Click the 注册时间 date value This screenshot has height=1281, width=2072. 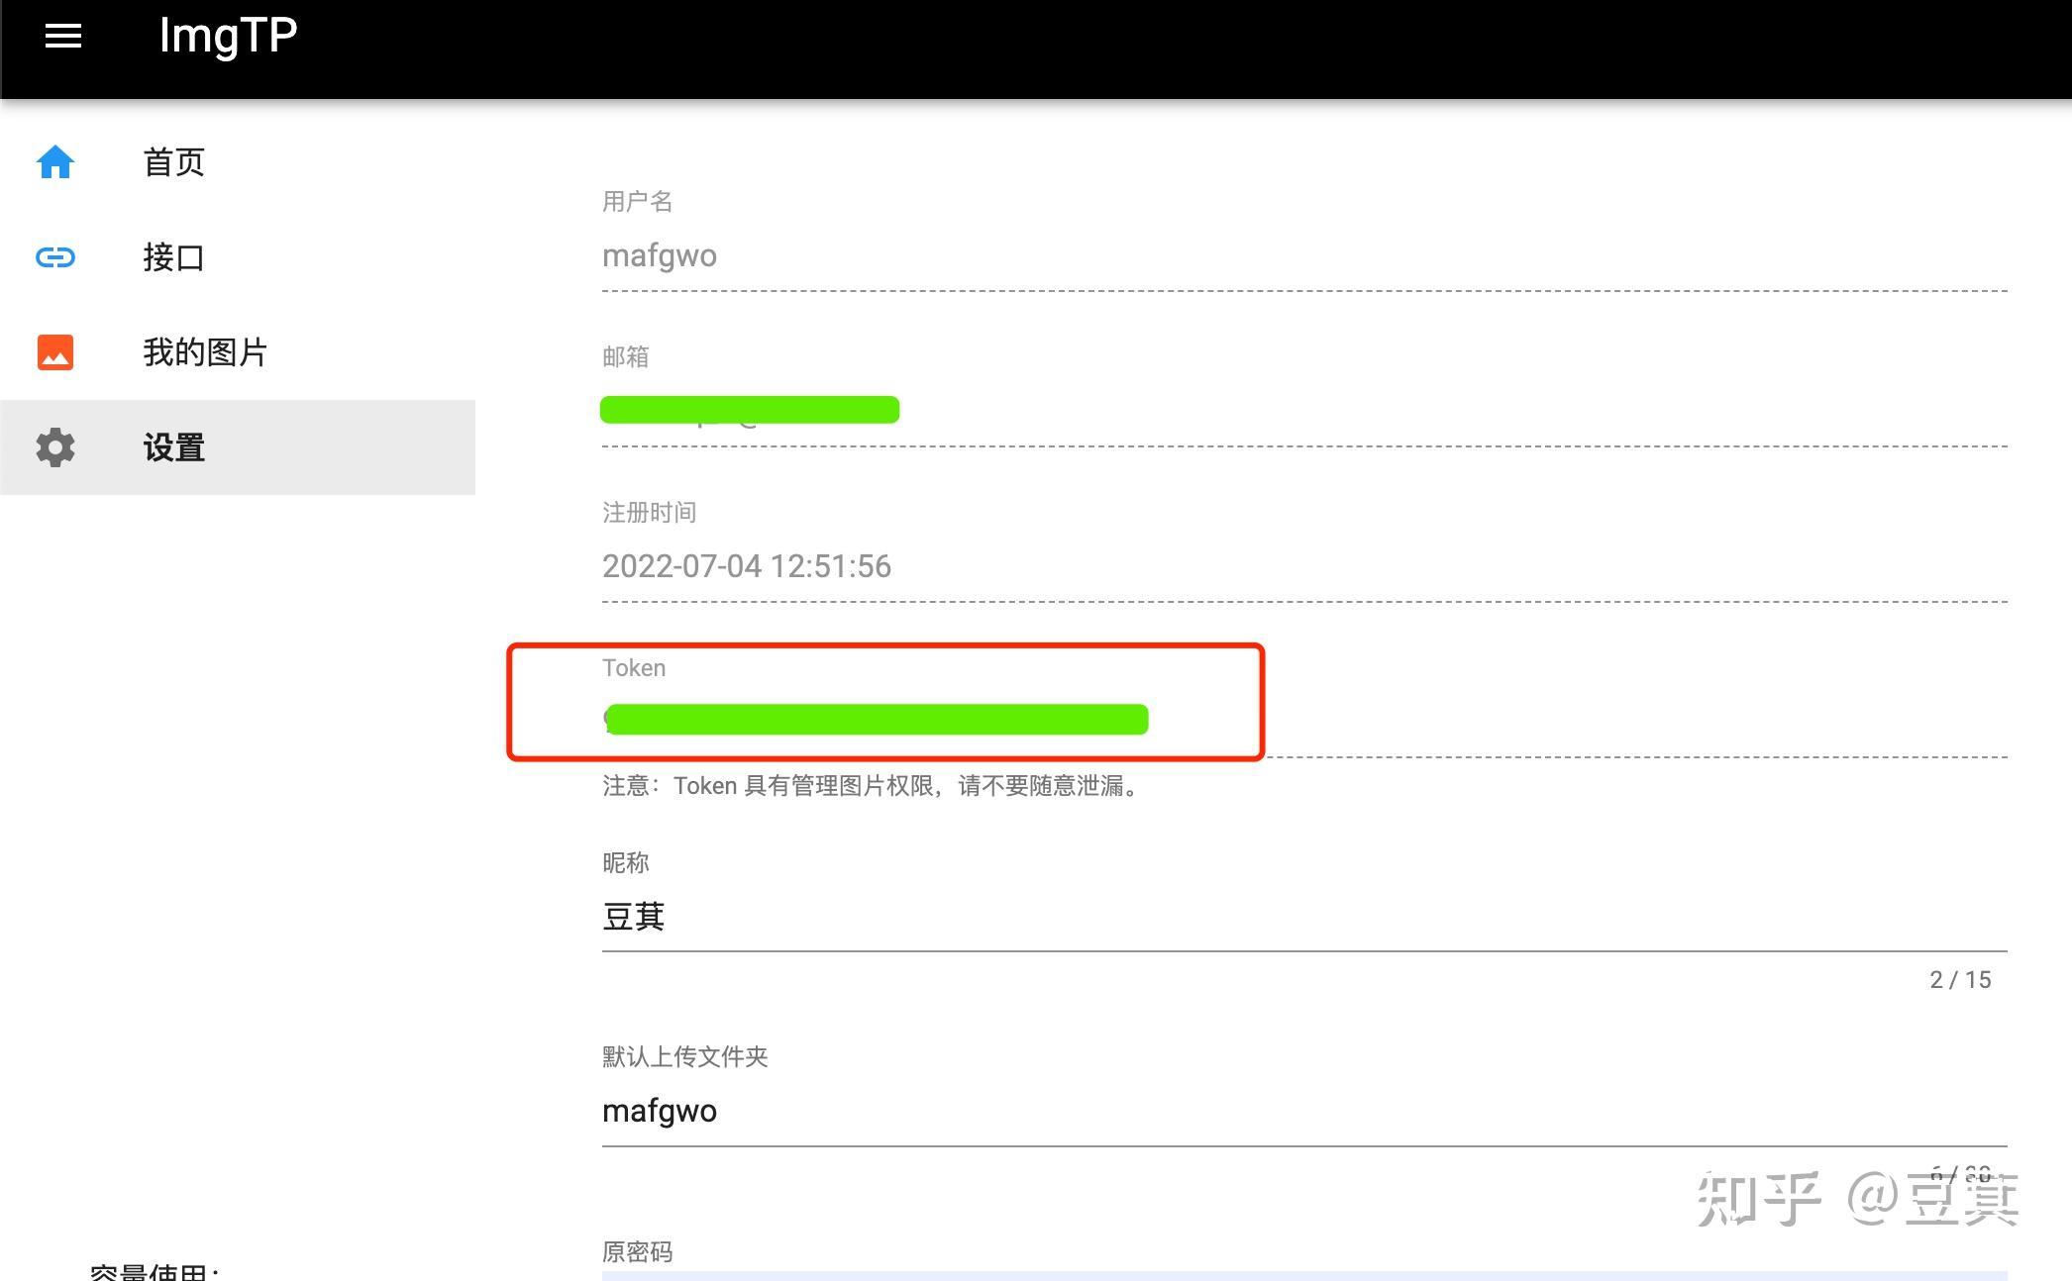click(747, 566)
